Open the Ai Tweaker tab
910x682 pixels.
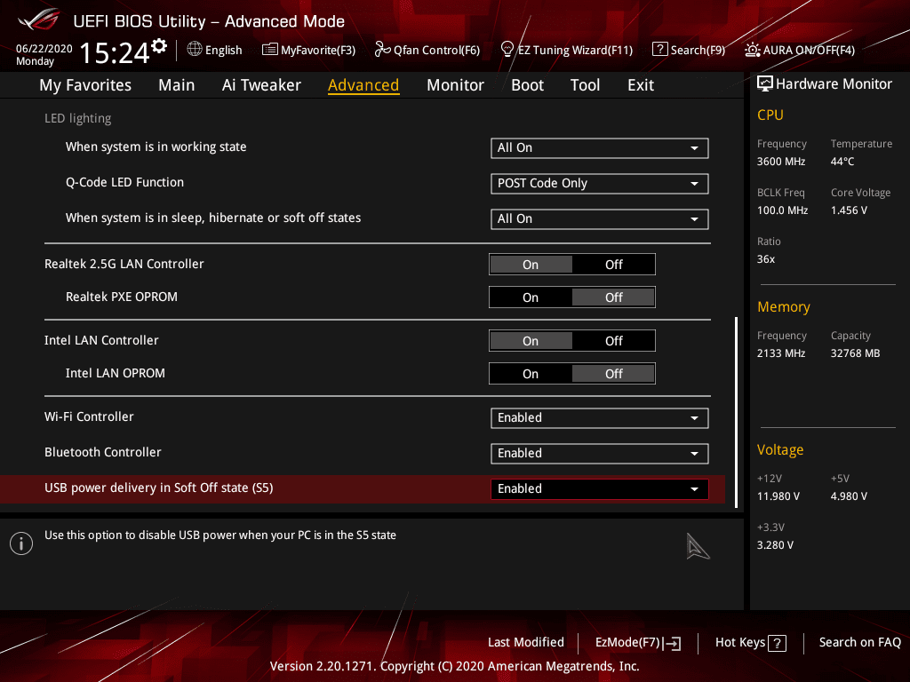[261, 85]
